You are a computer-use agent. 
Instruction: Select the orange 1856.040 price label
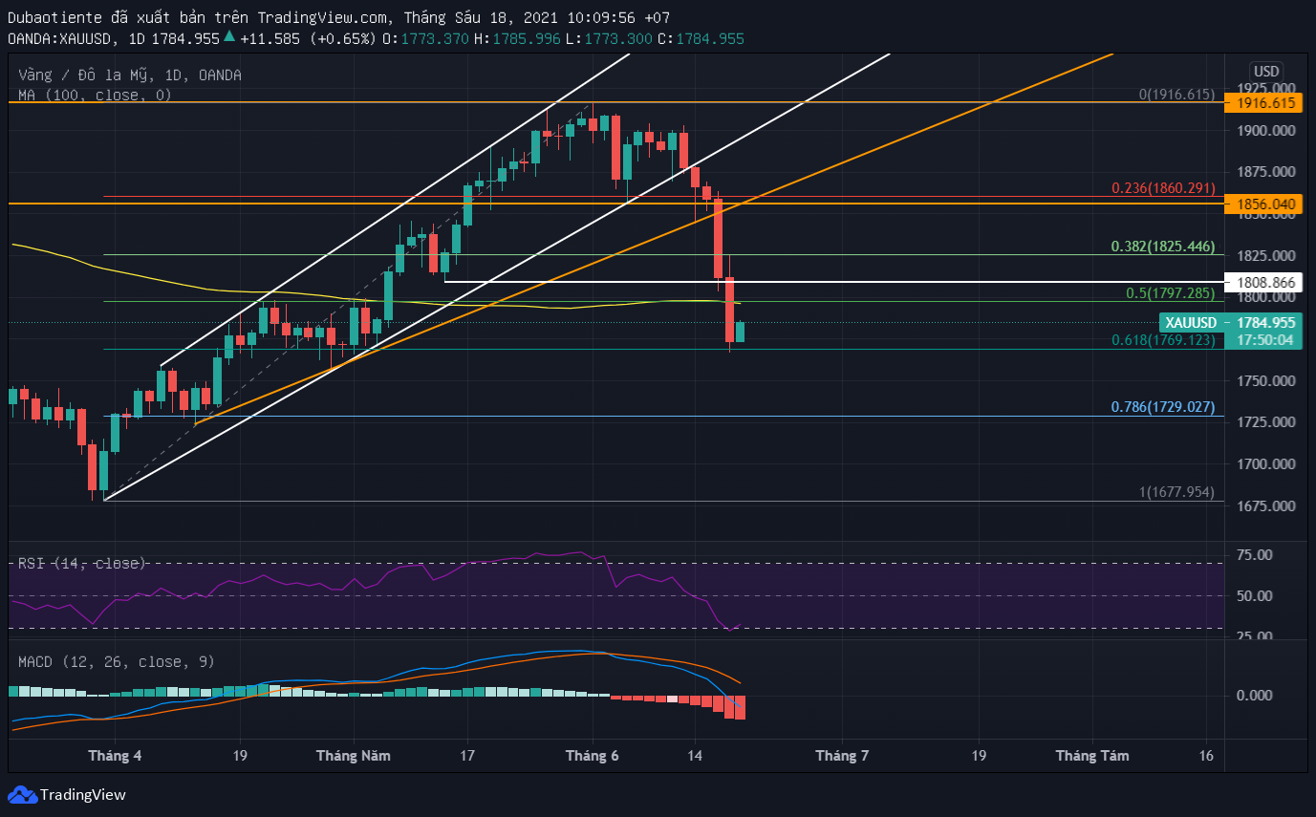point(1265,204)
